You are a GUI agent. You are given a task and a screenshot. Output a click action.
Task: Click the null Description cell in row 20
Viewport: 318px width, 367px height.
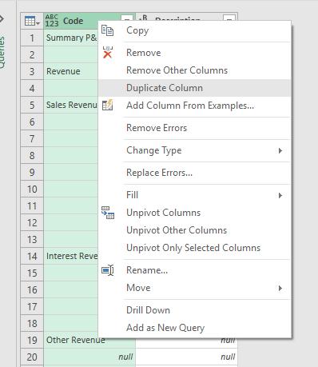point(186,357)
